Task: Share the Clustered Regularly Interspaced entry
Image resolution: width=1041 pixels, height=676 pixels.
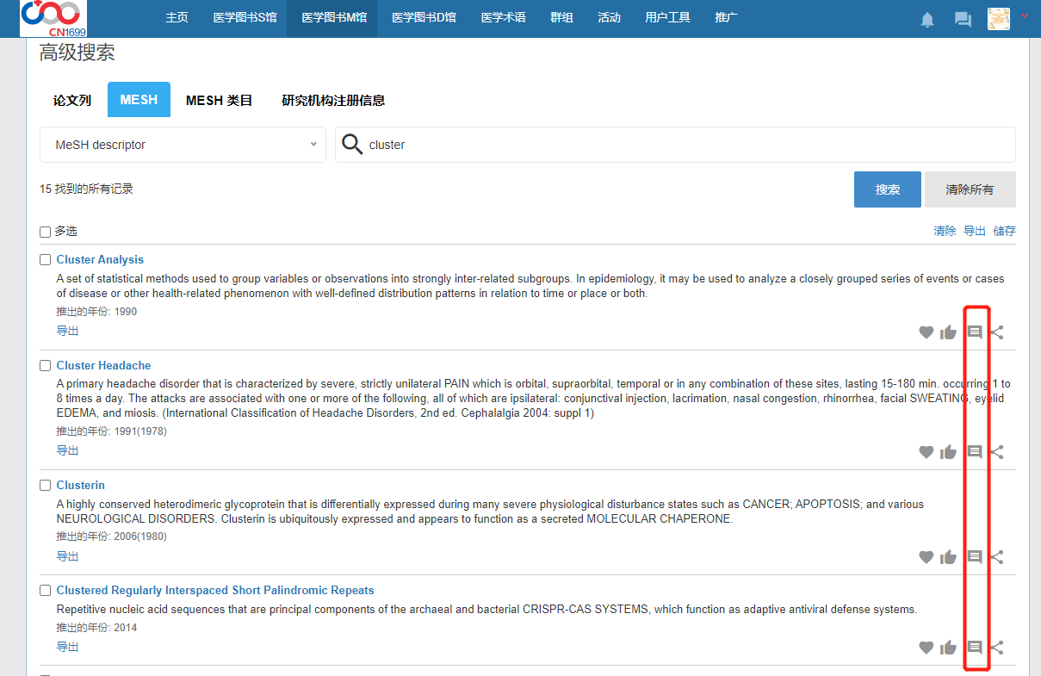Action: click(x=997, y=648)
